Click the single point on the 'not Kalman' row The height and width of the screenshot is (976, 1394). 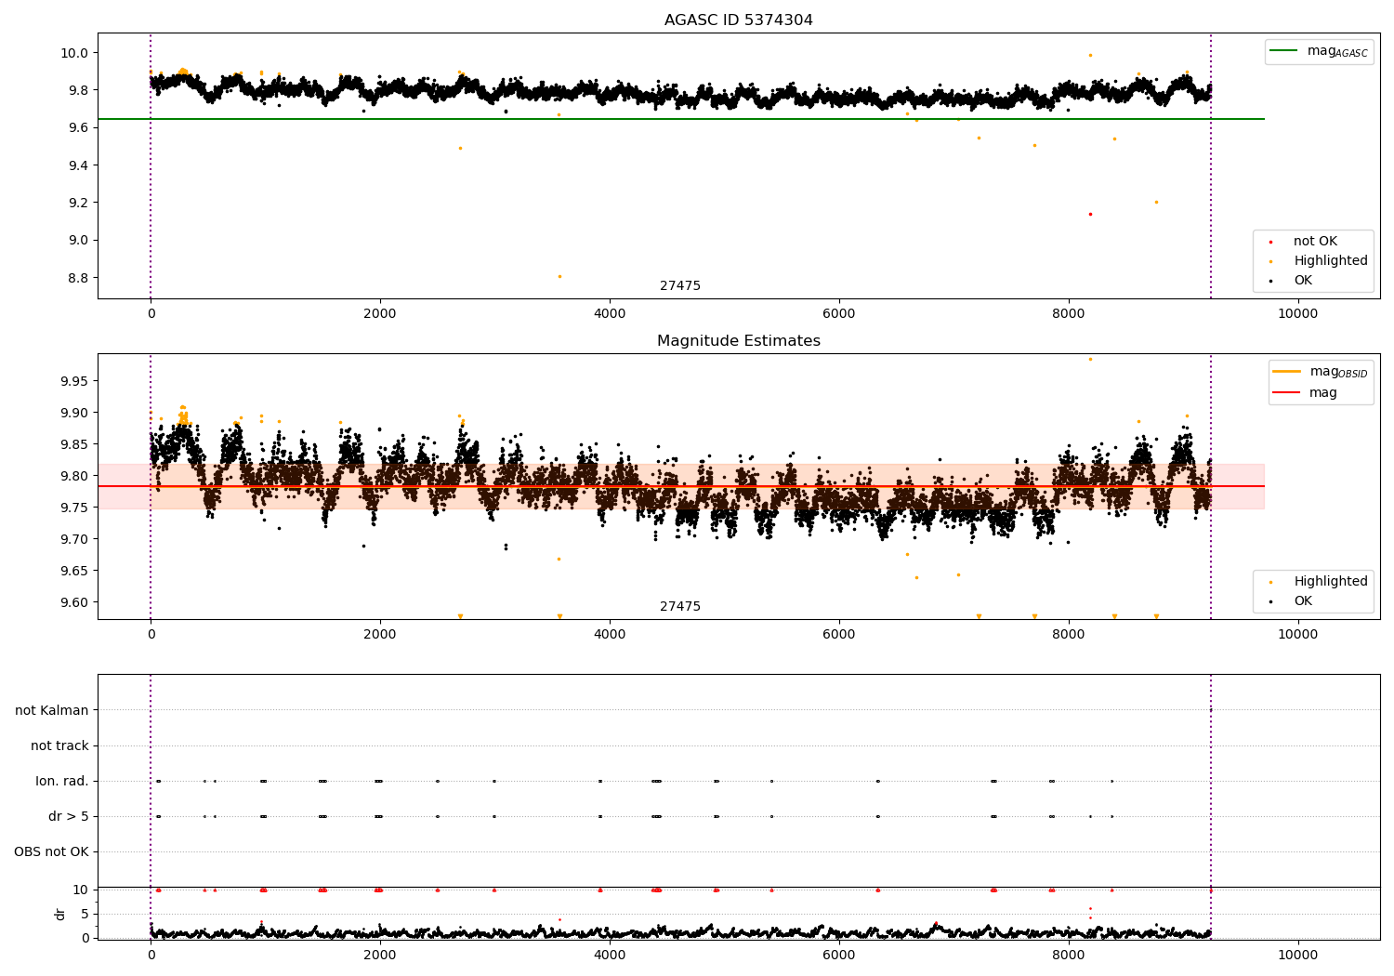tap(1210, 710)
